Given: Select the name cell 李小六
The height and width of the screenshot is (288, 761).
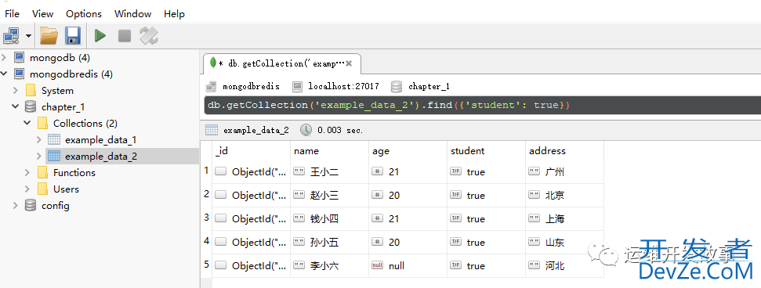Looking at the screenshot, I should (x=329, y=266).
